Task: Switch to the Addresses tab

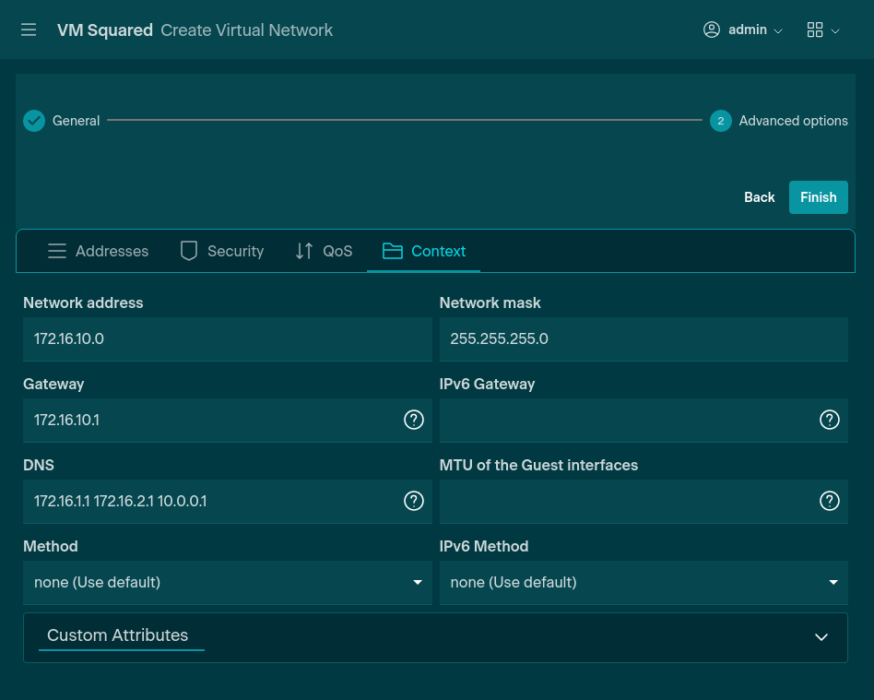Action: (x=98, y=251)
